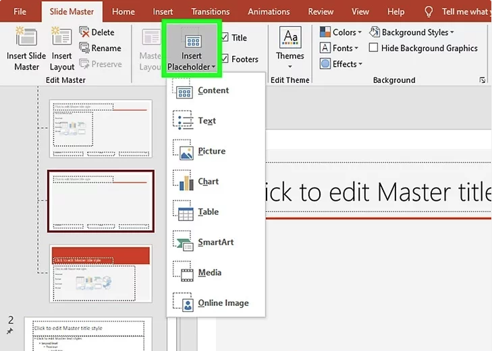Select the content-with-icons layout thumbnail
Image resolution: width=492 pixels, height=351 pixels.
point(101,129)
